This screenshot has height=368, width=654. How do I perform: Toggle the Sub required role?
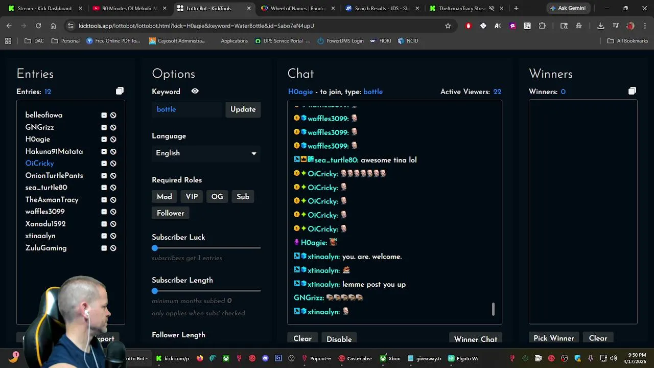[243, 197]
